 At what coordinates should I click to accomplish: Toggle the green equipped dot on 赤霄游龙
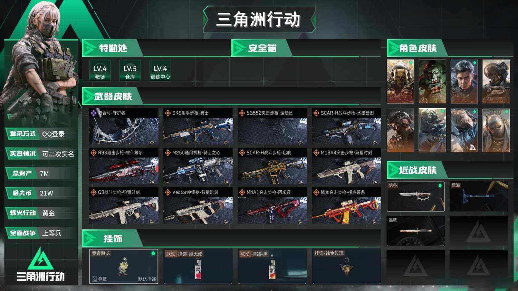coord(153,253)
